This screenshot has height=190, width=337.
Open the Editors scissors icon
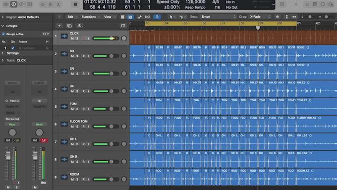[x=58, y=4]
